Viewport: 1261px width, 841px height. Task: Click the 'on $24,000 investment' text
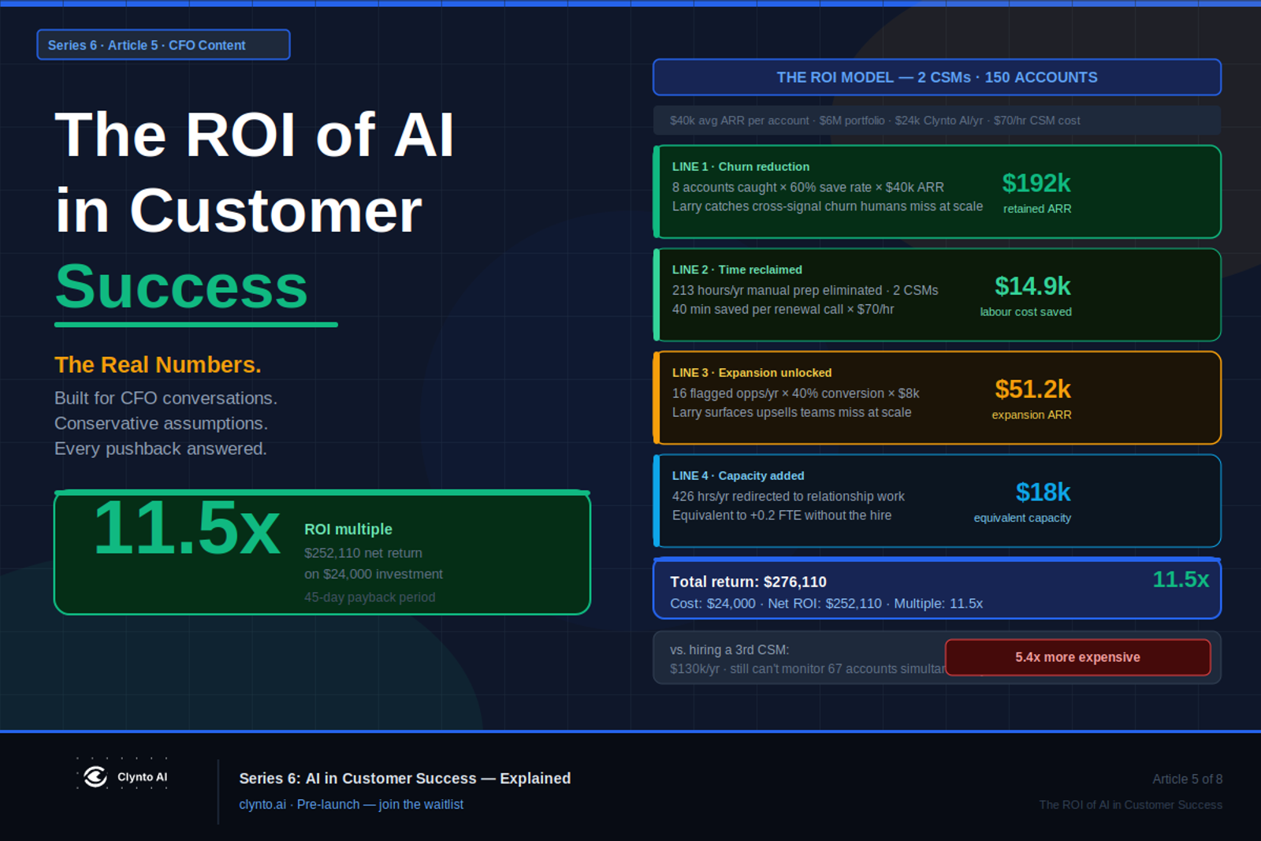tap(374, 575)
